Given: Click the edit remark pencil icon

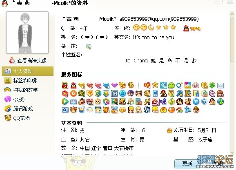Looking at the screenshot, I should click(x=89, y=47).
